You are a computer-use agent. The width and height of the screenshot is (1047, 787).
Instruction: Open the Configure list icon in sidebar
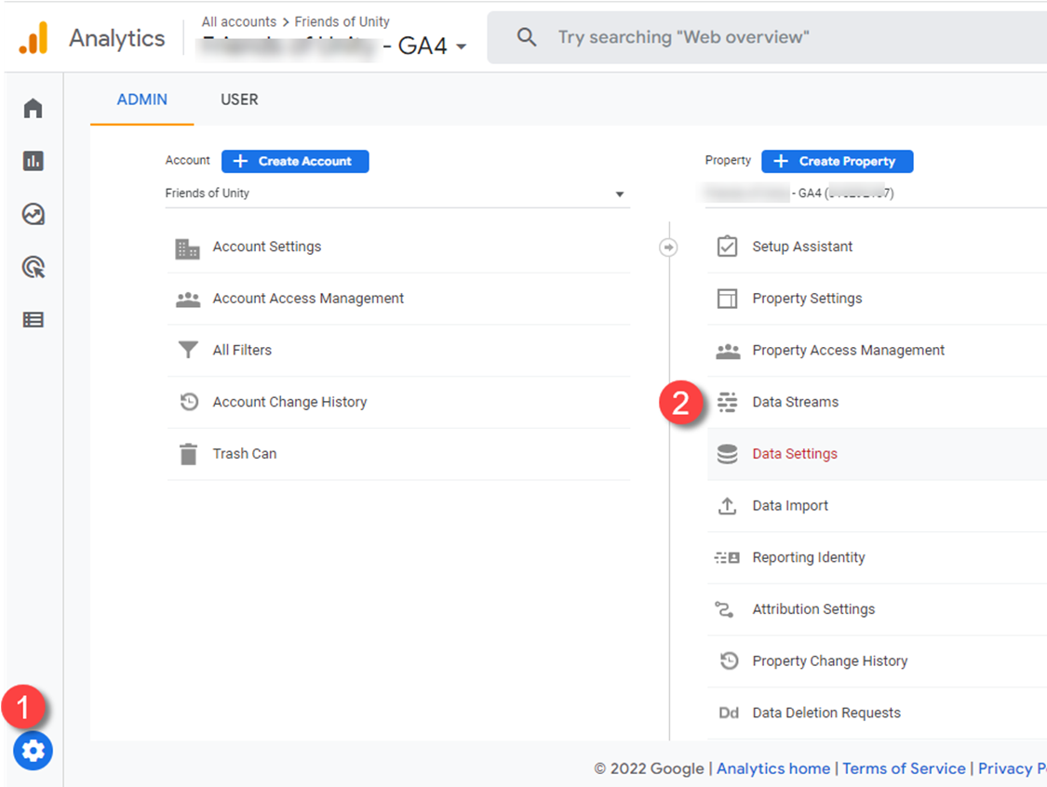(33, 320)
